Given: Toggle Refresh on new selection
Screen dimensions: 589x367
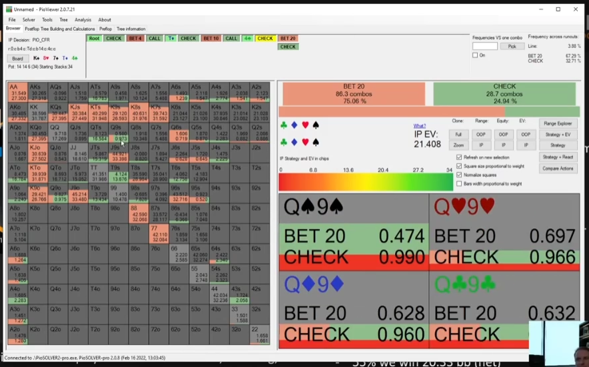Looking at the screenshot, I should click(x=459, y=157).
